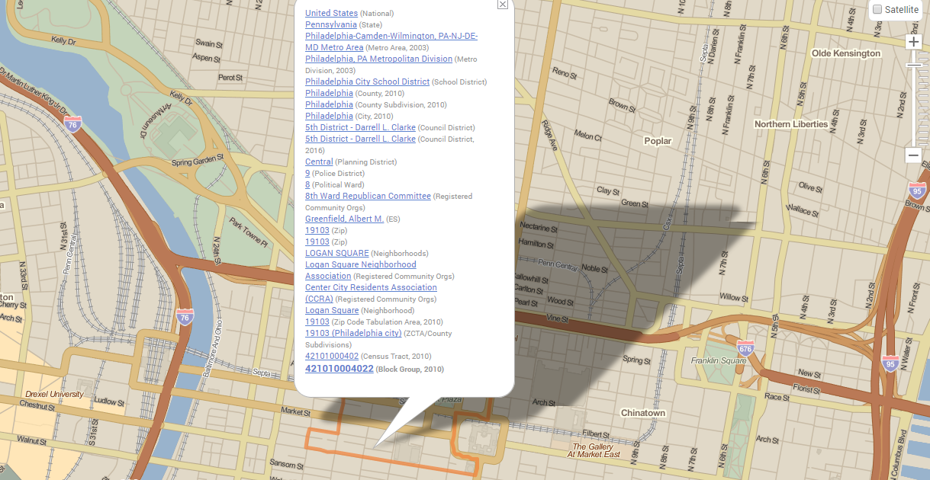Open 5th District link labeled Council District 2016
930x480 pixels.
click(360, 139)
